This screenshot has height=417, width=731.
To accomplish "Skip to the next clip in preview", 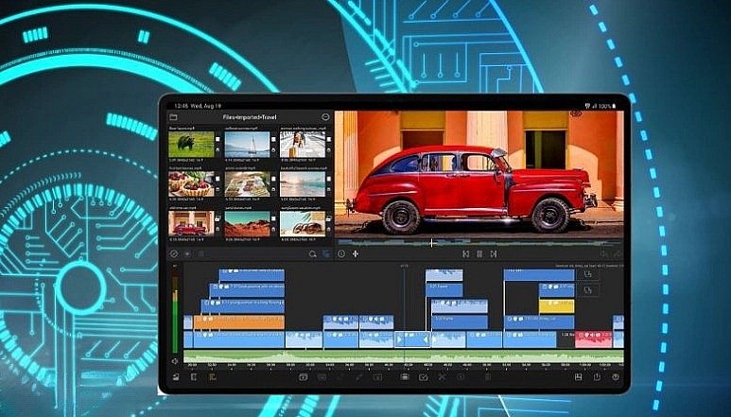I will click(x=494, y=254).
